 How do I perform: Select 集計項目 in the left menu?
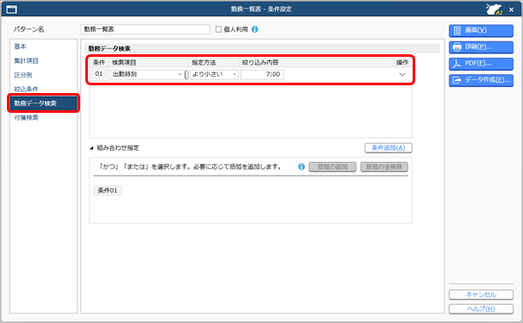tap(27, 60)
